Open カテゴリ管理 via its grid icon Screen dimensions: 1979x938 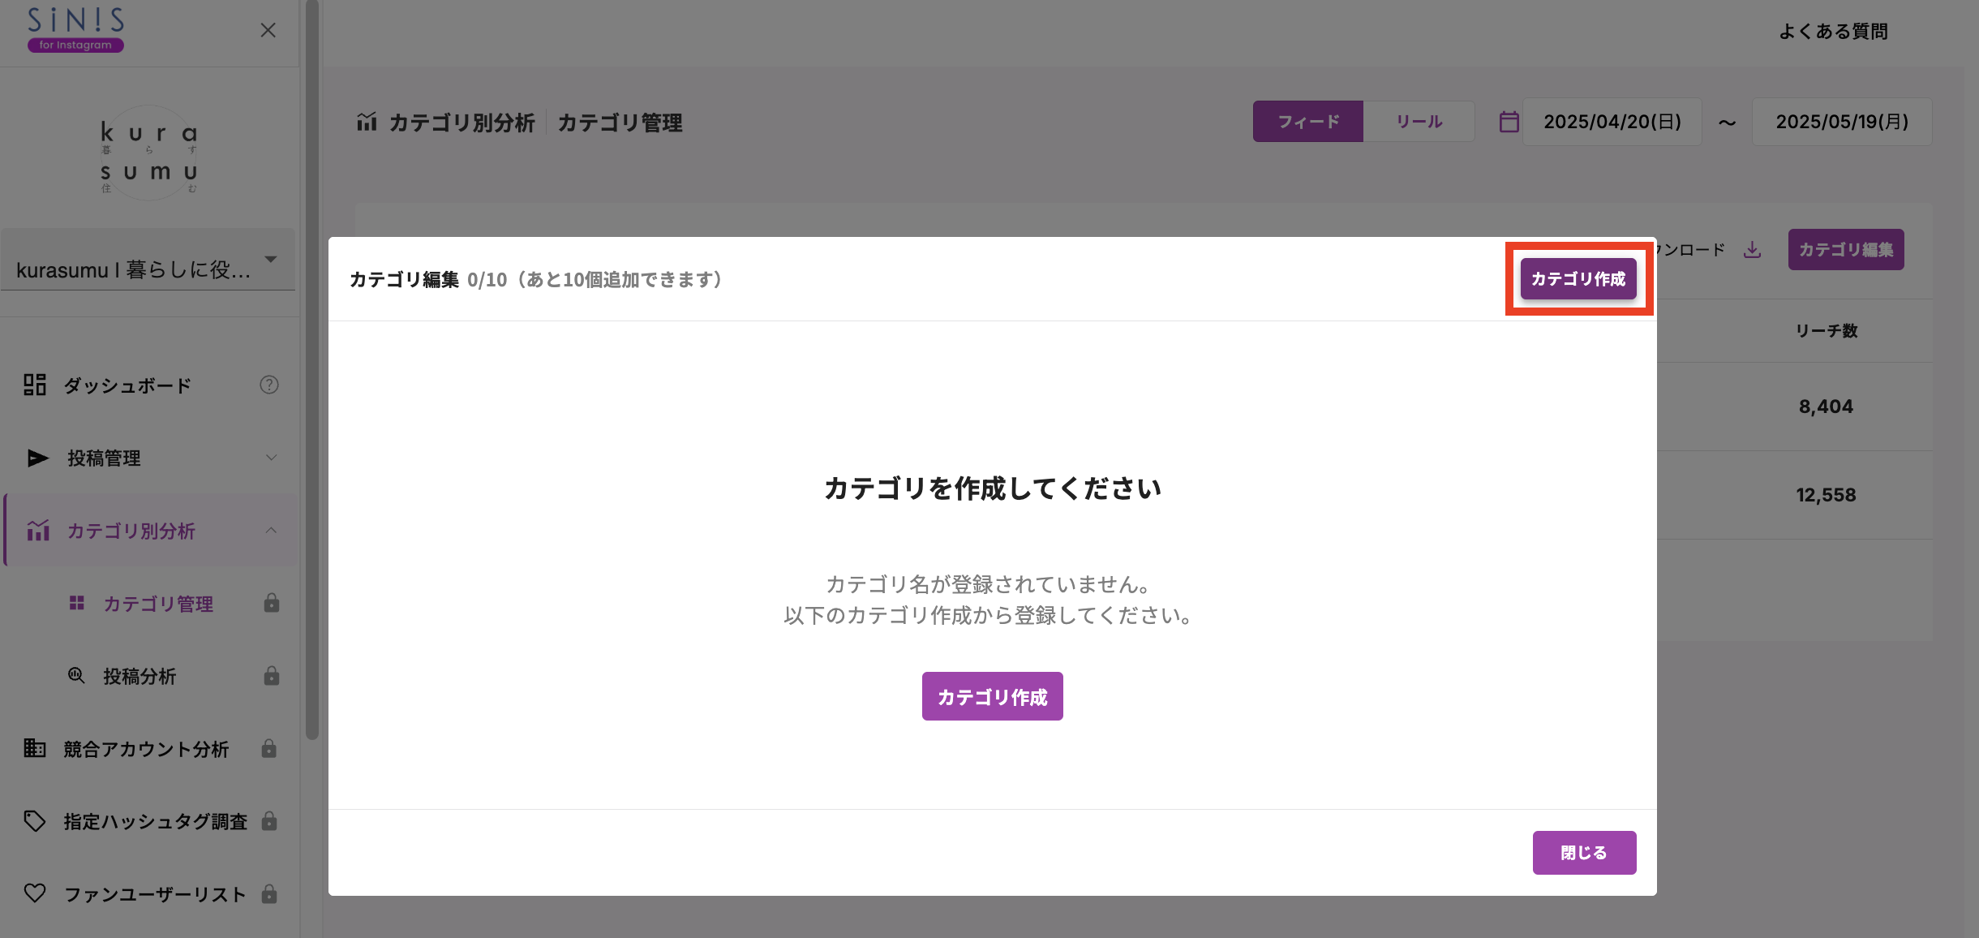point(77,603)
